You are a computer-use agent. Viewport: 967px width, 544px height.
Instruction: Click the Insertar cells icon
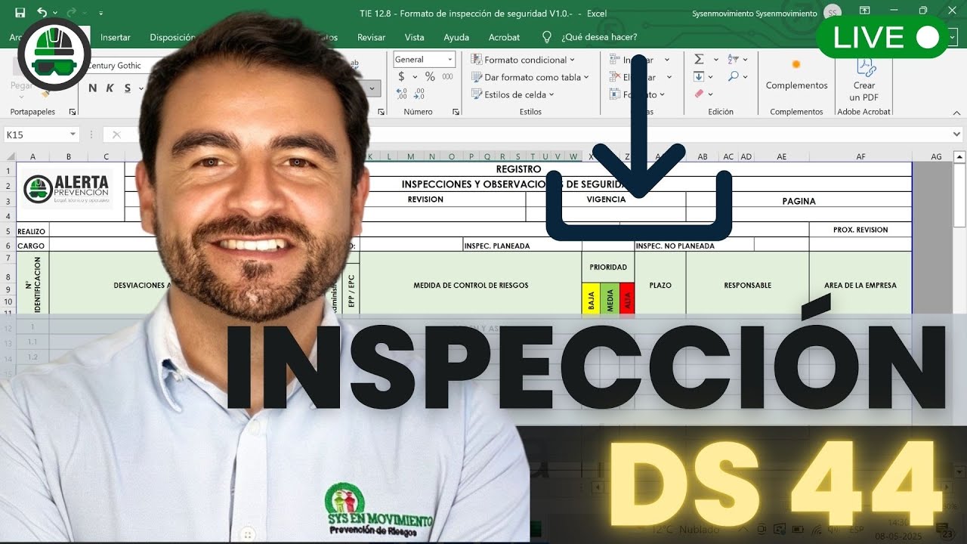[x=614, y=60]
